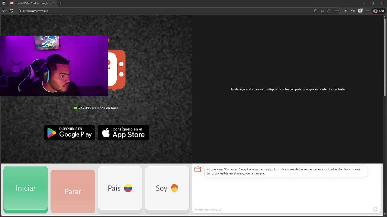Image resolution: width=387 pixels, height=217 pixels.
Task: Click the boy face emoji icon
Action: (174, 188)
